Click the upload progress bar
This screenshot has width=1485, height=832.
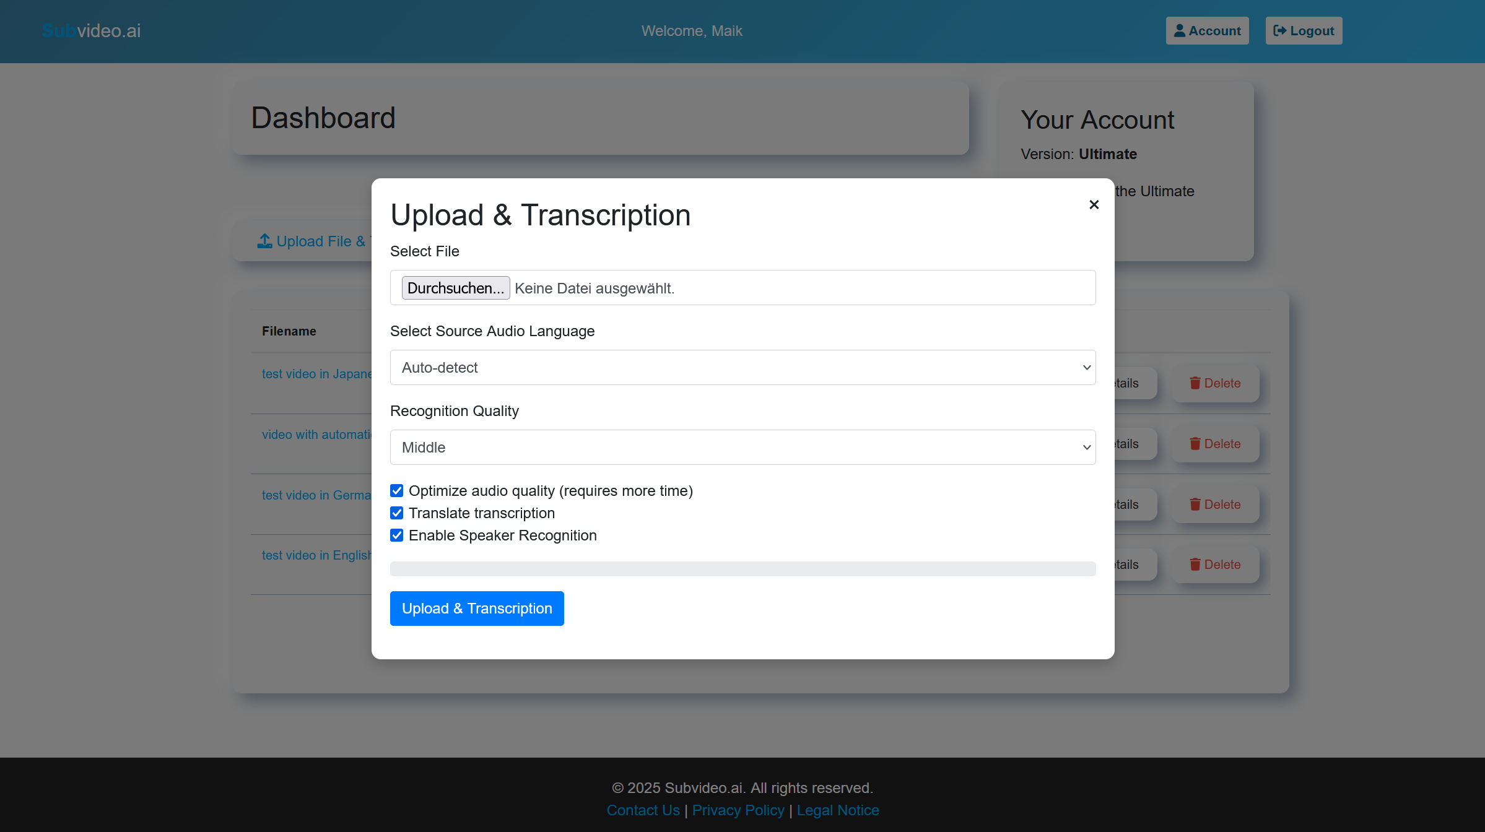tap(742, 569)
